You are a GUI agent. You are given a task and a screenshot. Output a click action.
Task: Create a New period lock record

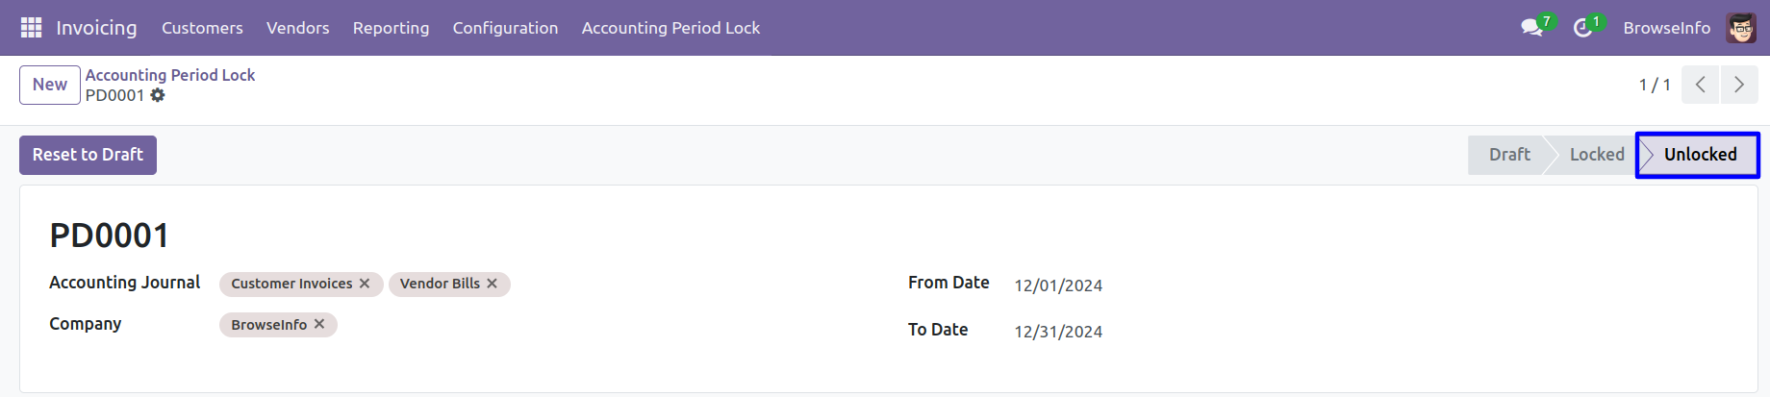tap(50, 85)
